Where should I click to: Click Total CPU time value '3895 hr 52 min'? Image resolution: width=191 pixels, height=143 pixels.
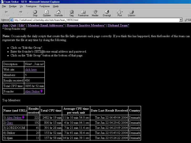click(34, 86)
